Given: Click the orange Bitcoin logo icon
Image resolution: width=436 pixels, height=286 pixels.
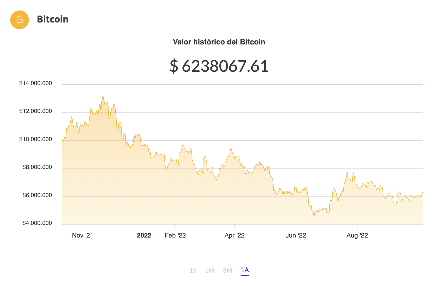Looking at the screenshot, I should (20, 20).
